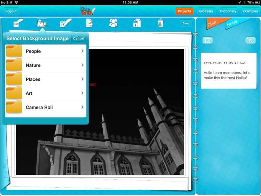Open the Art folder
Image resolution: width=261 pixels, height=196 pixels.
pyautogui.click(x=29, y=93)
